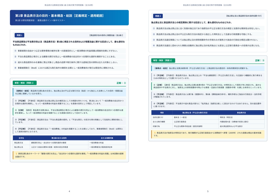
Task: Click the 項目 table header
Action: click(162, 113)
